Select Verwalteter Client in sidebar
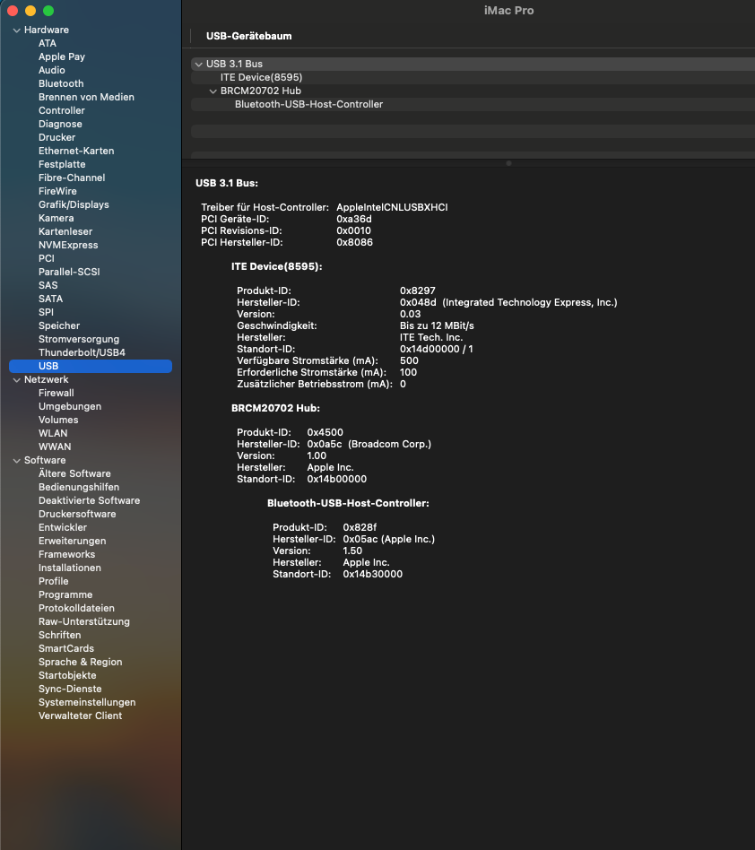This screenshot has height=850, width=755. point(80,716)
